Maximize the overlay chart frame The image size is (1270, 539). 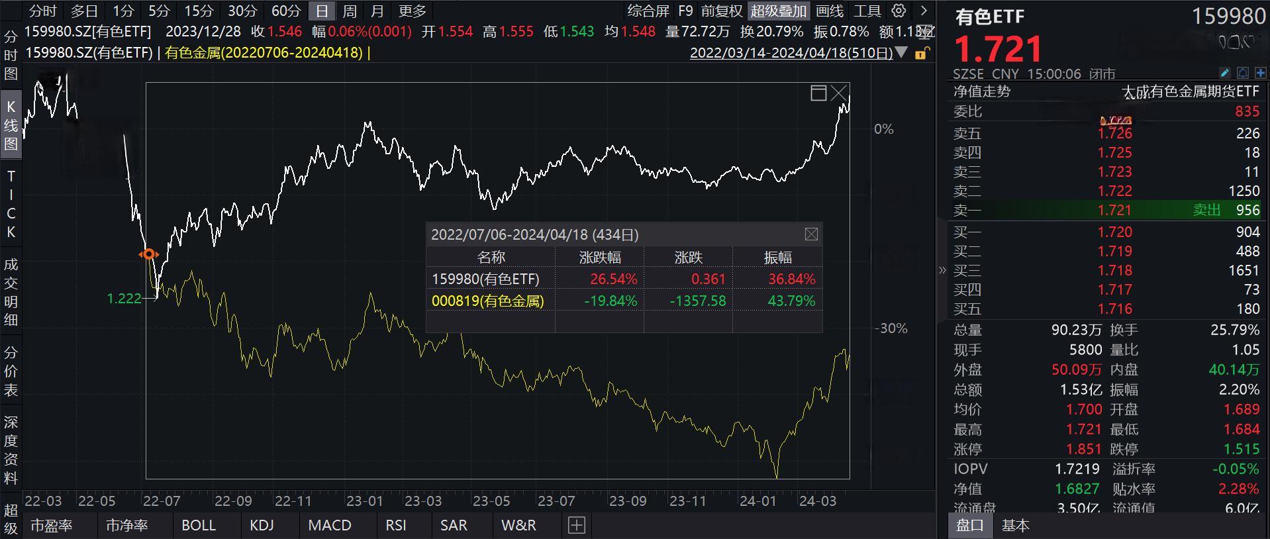coord(819,93)
